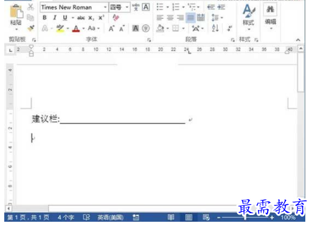Click the Paste clipboard icon

[x=16, y=11]
